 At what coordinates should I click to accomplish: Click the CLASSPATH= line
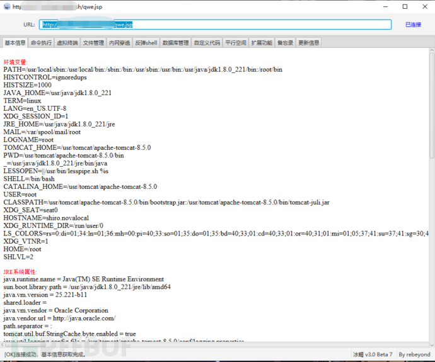[166, 202]
